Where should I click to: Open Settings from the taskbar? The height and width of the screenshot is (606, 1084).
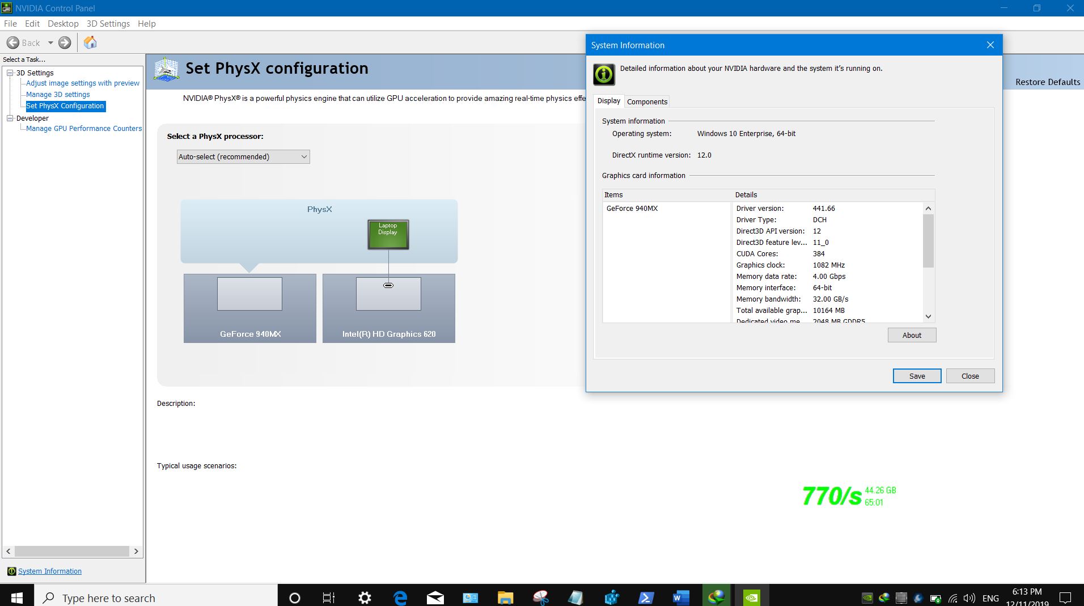coord(365,597)
